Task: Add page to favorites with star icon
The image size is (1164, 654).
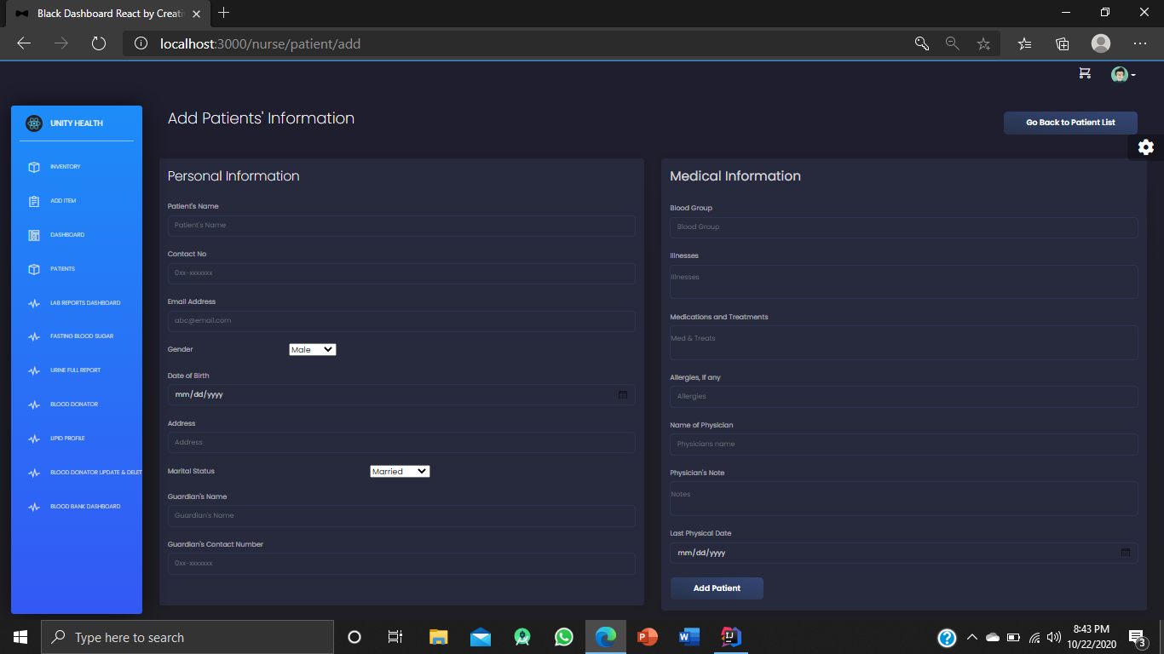Action: click(x=983, y=43)
